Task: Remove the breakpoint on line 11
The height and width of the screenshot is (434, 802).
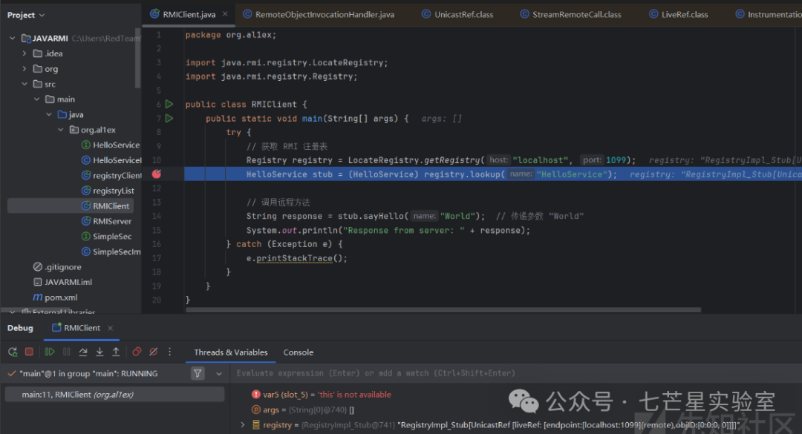Action: [x=157, y=174]
